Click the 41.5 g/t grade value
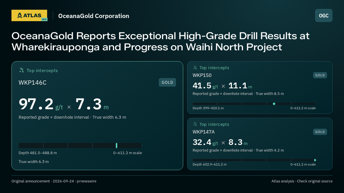 pos(205,86)
